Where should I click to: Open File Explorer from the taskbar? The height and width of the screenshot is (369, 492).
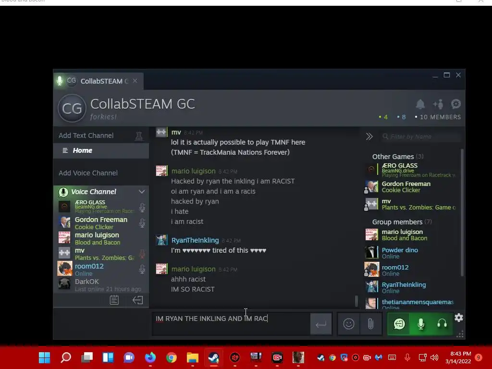(x=192, y=357)
